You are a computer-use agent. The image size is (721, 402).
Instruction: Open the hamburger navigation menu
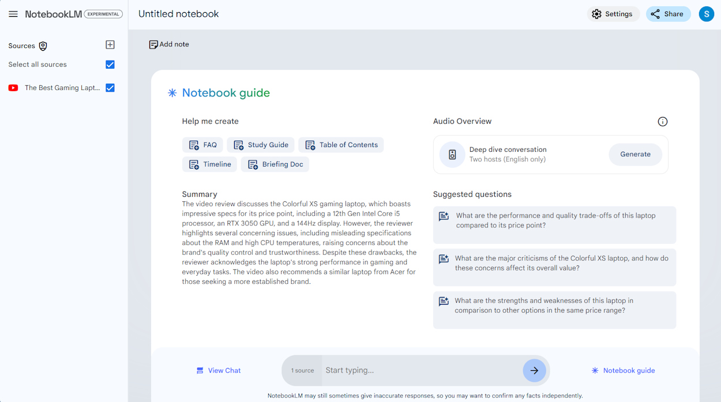pos(13,14)
